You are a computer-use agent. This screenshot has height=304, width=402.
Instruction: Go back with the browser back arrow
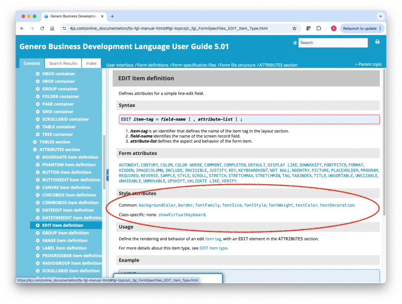[22, 28]
